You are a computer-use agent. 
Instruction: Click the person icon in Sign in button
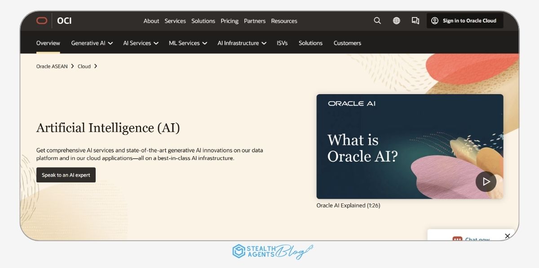tap(435, 20)
